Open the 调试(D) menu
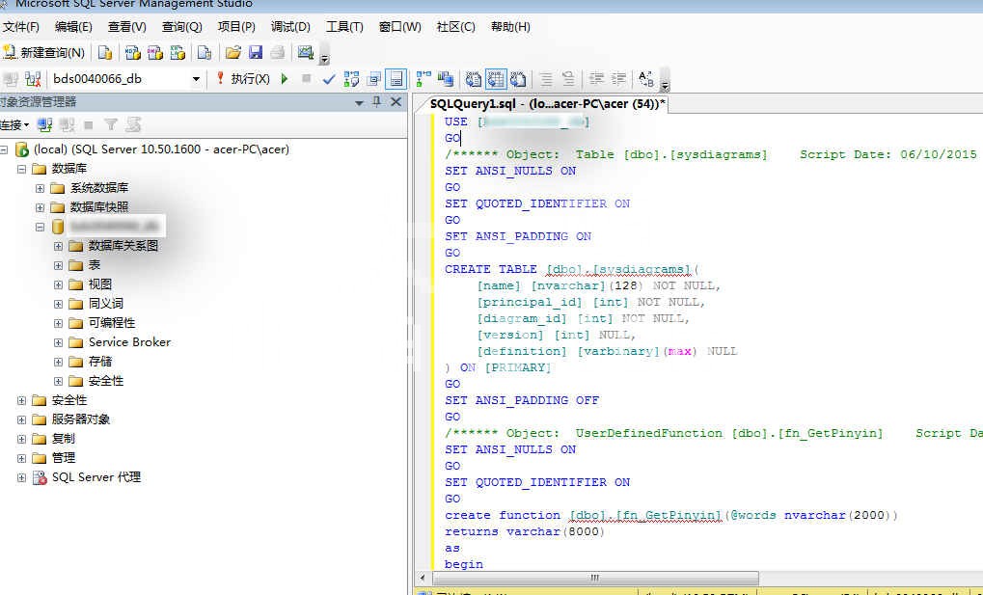This screenshot has height=595, width=983. point(290,27)
